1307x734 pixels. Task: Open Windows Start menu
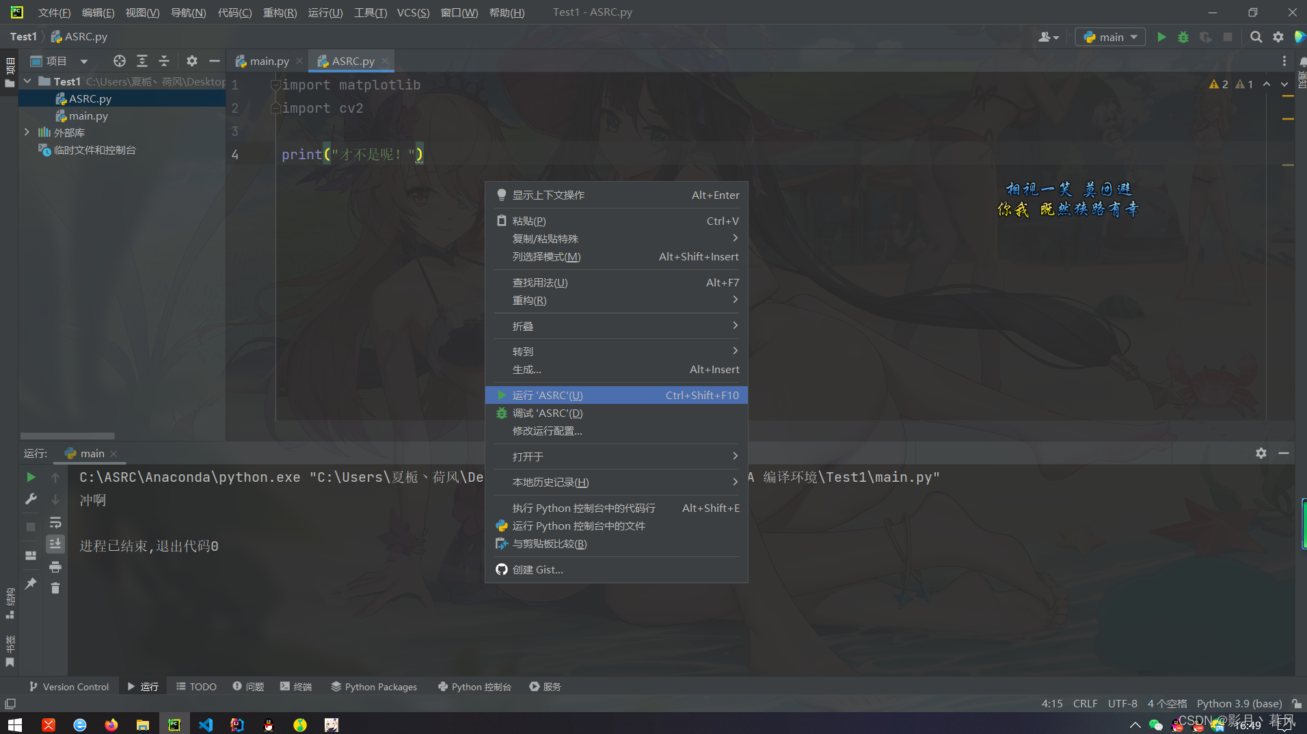pos(15,724)
